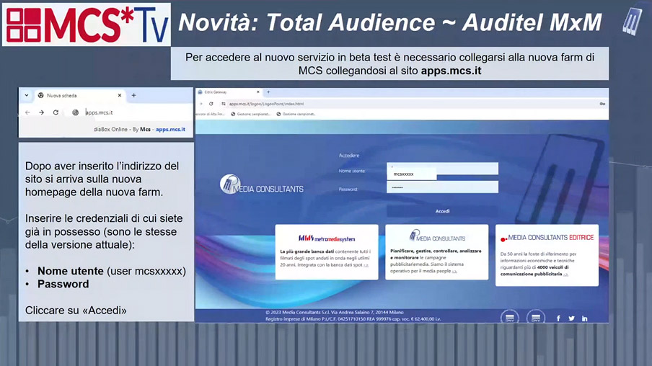The height and width of the screenshot is (366, 652).
Task: Click 'Registro imprese di Milano' footer line
Action: tap(353, 319)
